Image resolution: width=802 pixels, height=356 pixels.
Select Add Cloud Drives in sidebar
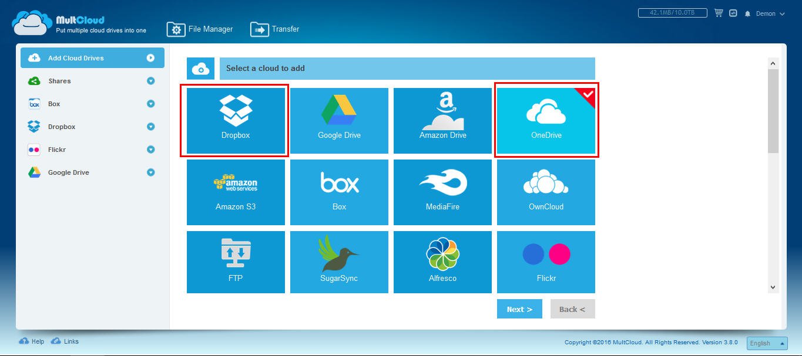[x=92, y=58]
